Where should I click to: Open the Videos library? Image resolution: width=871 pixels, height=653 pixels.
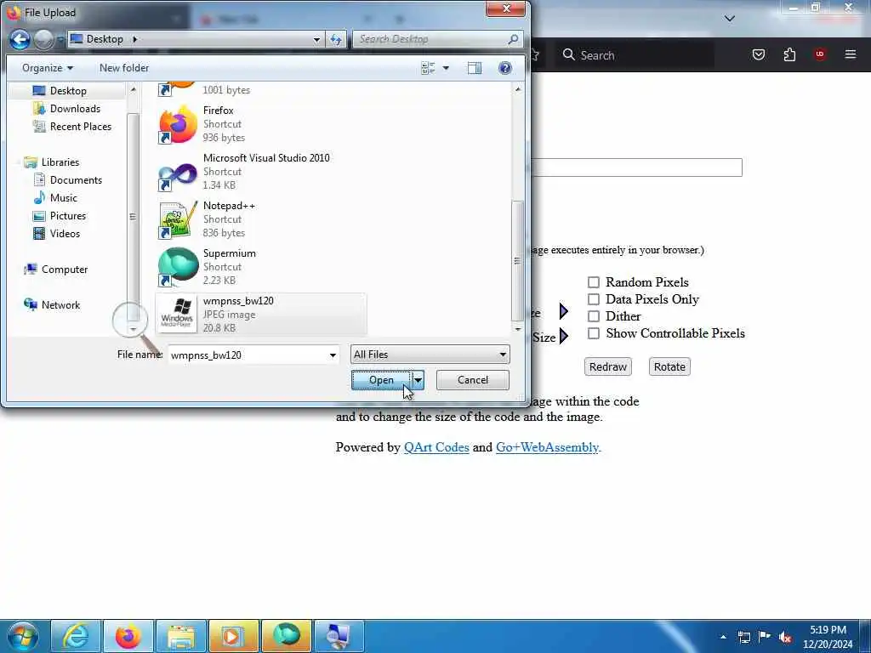65,234
